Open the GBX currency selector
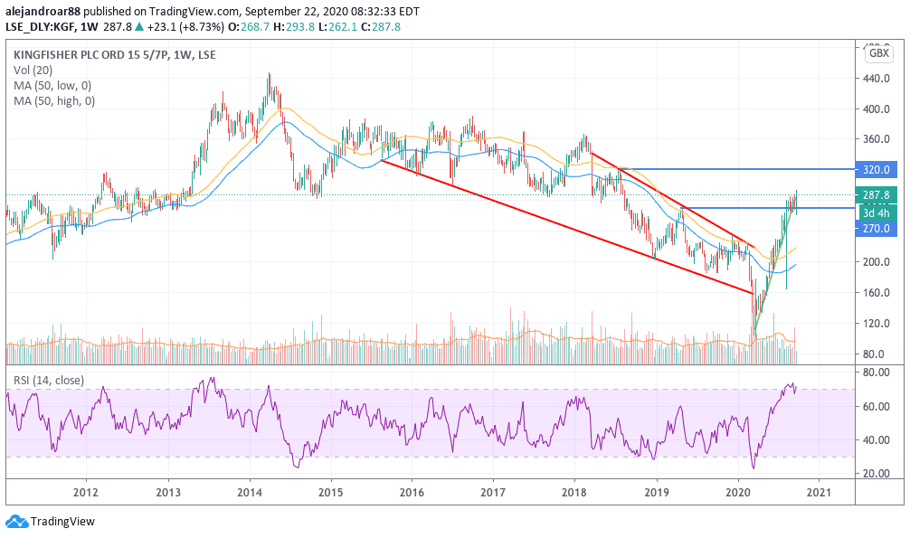 (x=878, y=53)
